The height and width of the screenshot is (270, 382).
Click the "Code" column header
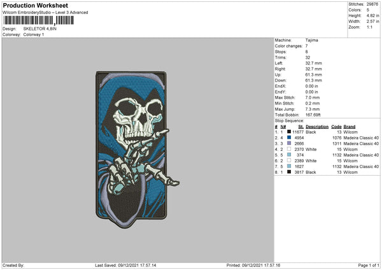[336, 127]
